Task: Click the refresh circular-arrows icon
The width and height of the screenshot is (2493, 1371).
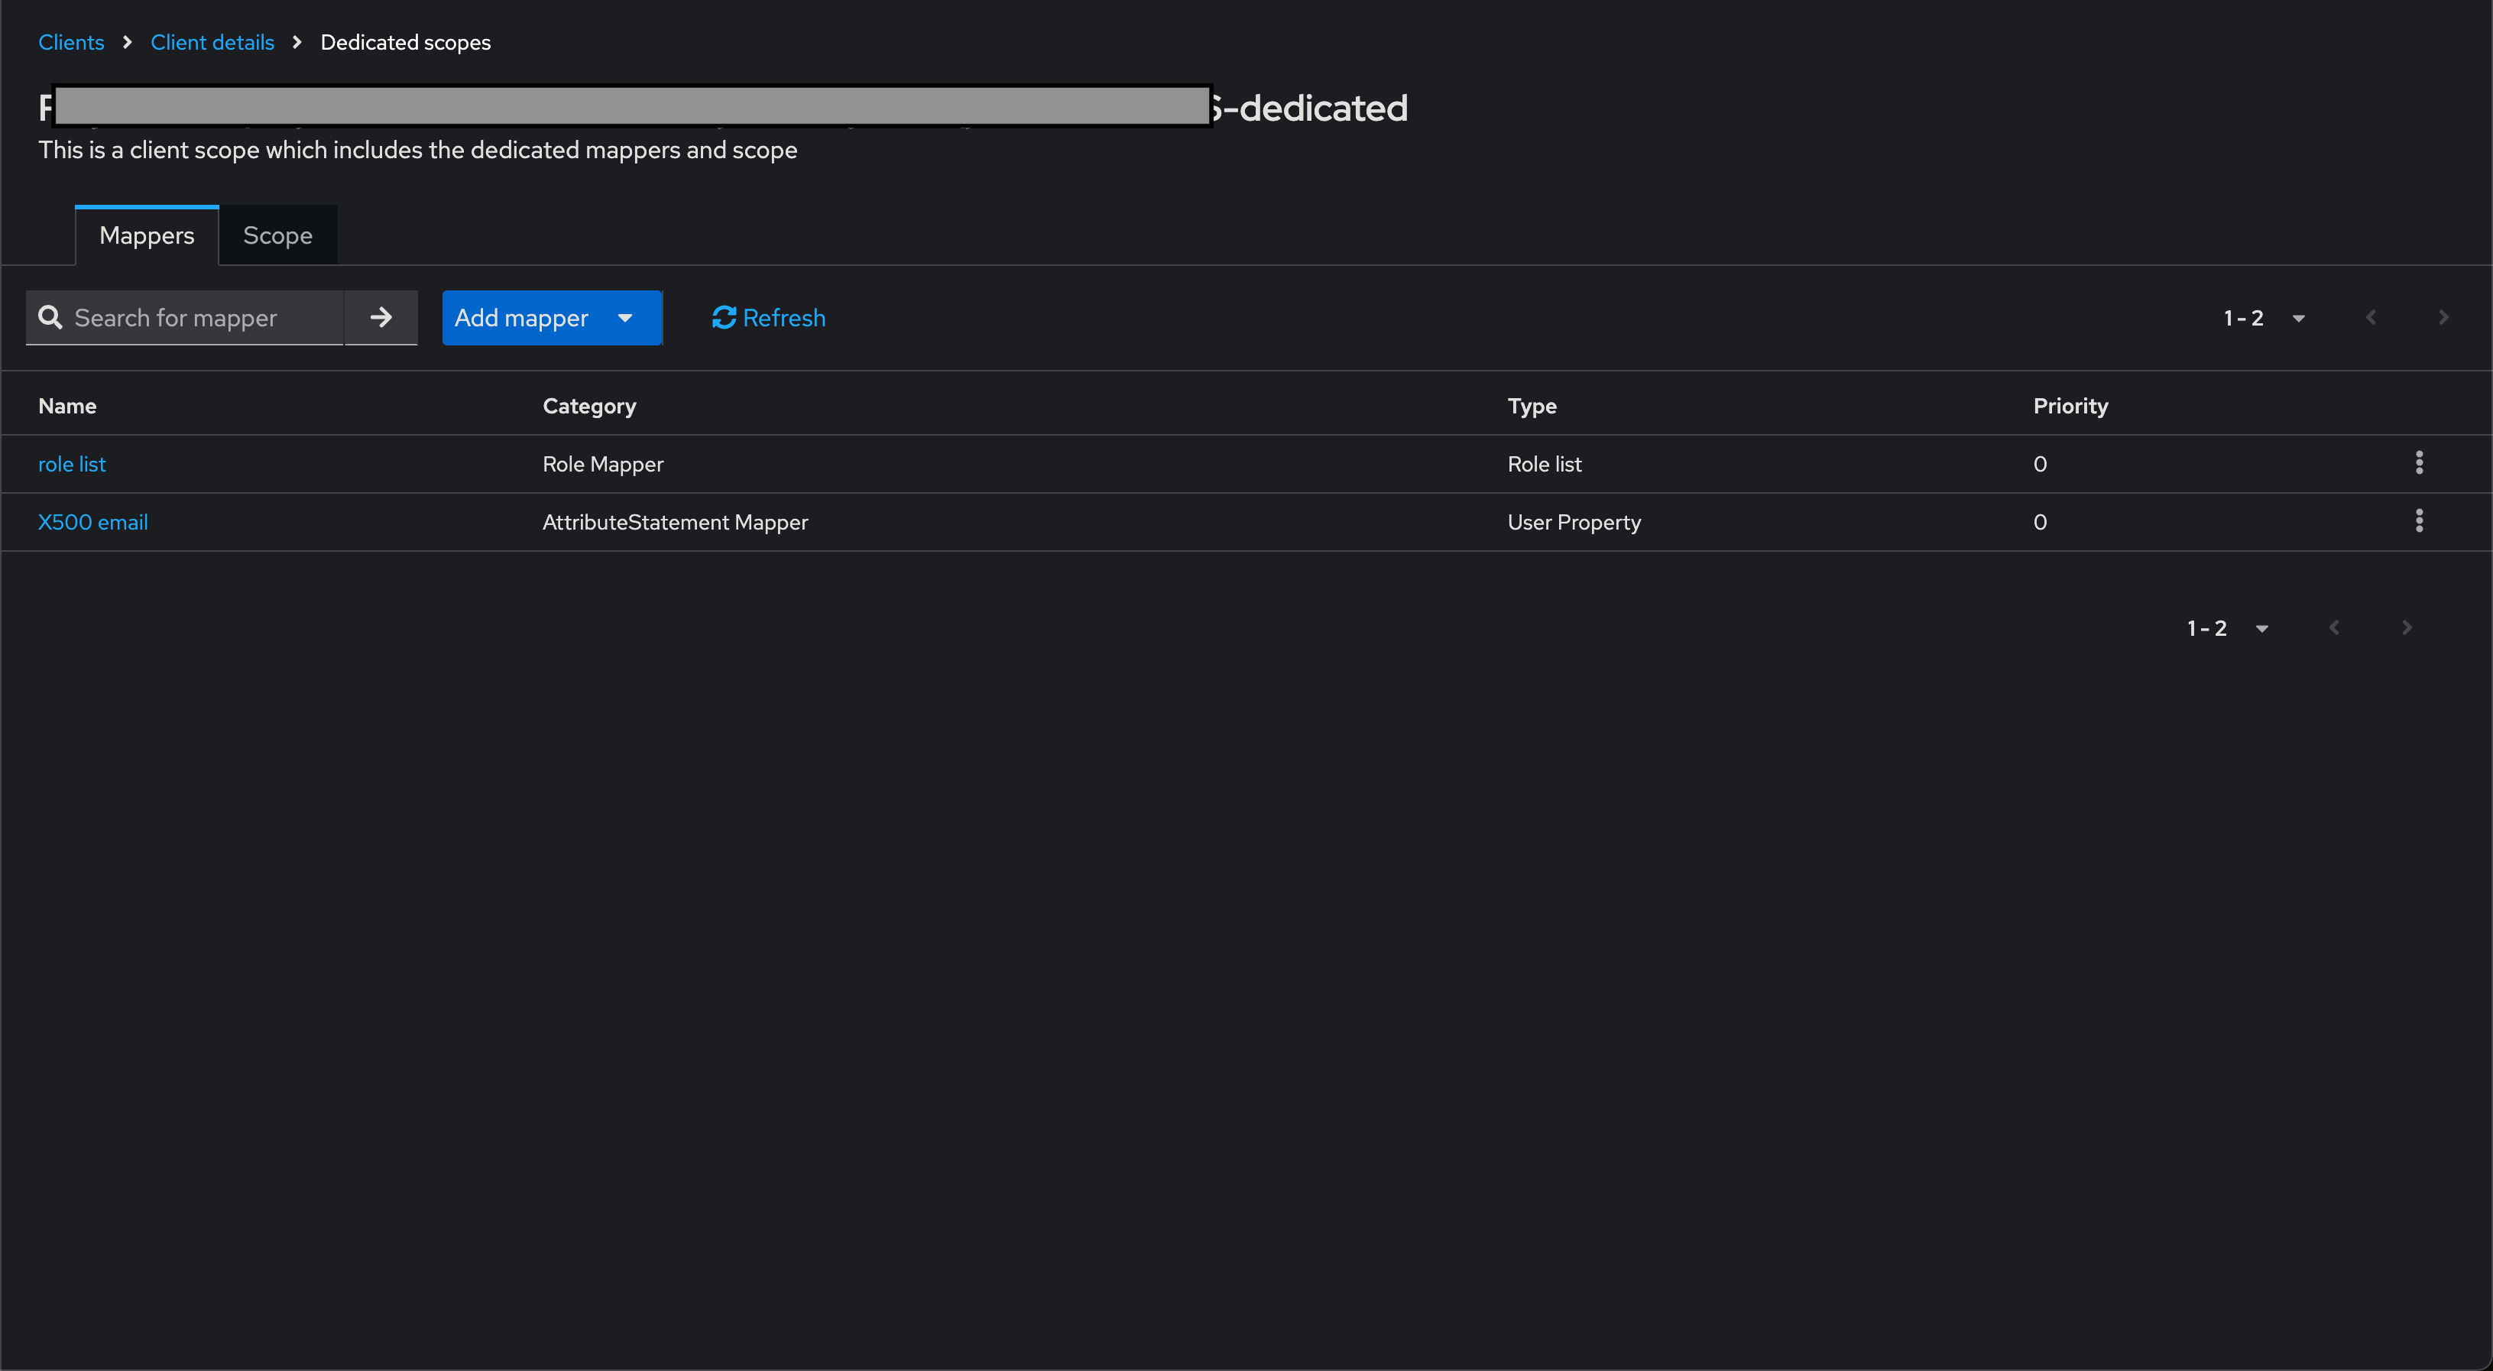Action: [x=723, y=317]
